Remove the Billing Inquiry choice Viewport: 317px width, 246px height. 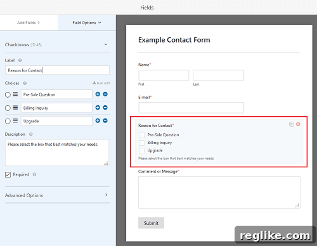105,108
